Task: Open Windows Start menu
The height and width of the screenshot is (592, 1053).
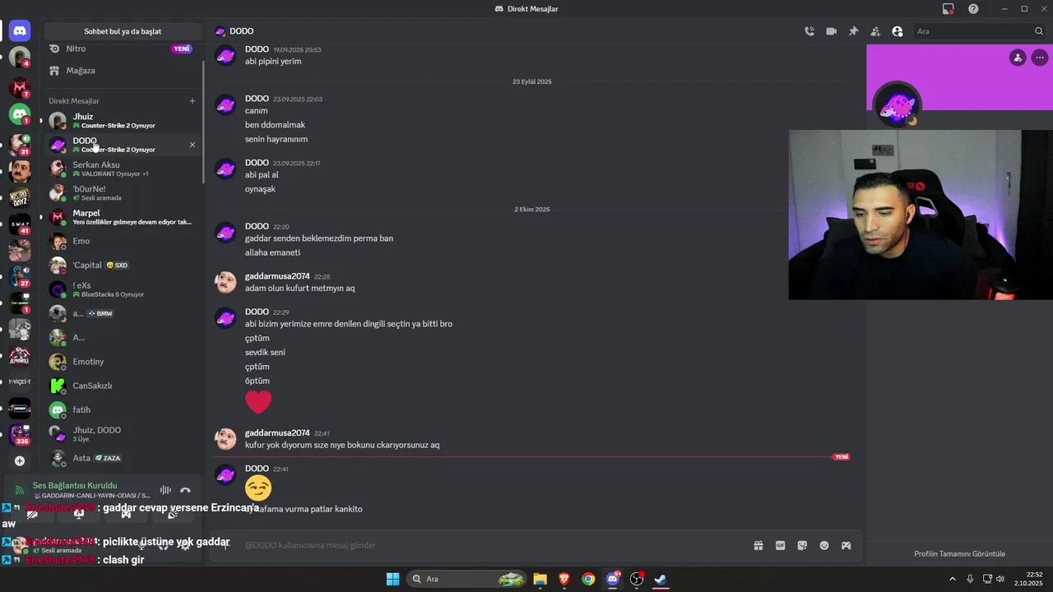Action: pos(392,579)
